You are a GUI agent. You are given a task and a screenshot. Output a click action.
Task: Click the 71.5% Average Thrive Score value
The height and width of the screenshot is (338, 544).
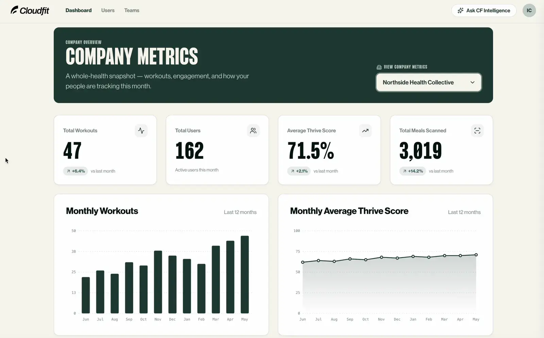(310, 151)
